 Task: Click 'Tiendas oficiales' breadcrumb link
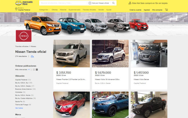[x=22, y=46]
